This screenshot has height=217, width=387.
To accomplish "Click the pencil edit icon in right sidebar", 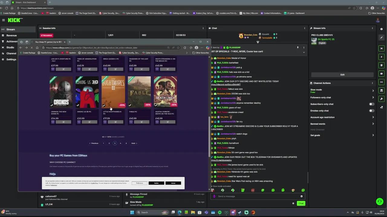I will point(381,38).
